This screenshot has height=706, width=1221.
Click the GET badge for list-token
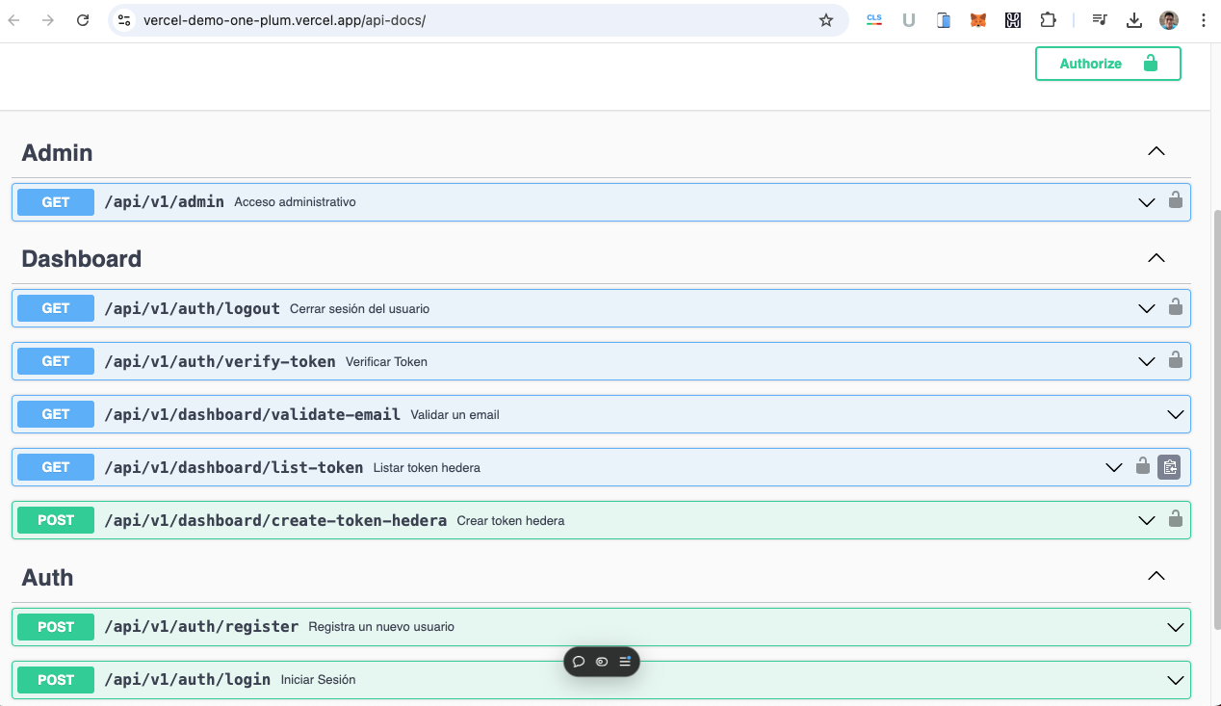[56, 467]
